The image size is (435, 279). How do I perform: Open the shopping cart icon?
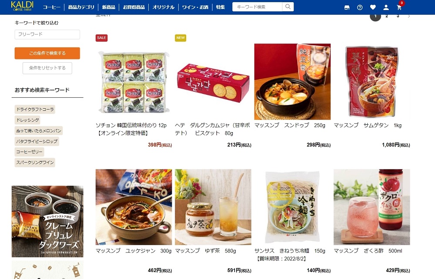pyautogui.click(x=399, y=7)
